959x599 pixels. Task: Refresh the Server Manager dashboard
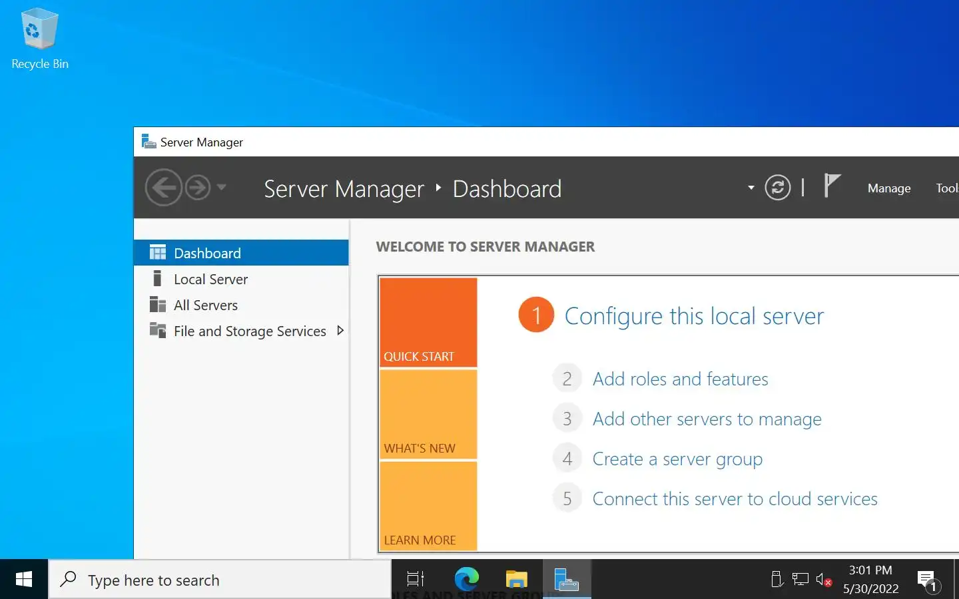pyautogui.click(x=777, y=188)
